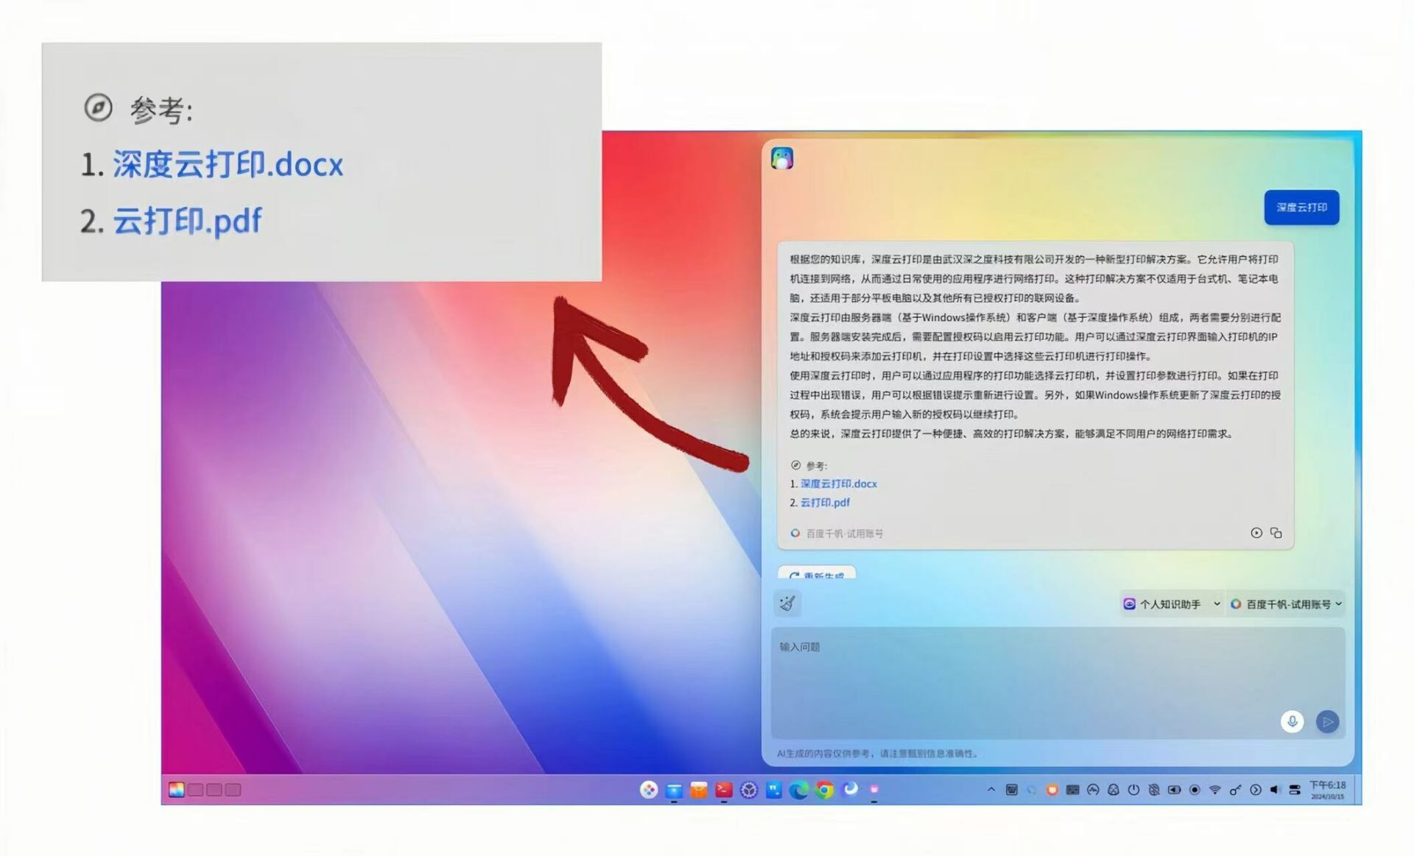Screen dimensions: 1414x856
Task: Launch Microsoft Edge from dock
Action: click(799, 790)
